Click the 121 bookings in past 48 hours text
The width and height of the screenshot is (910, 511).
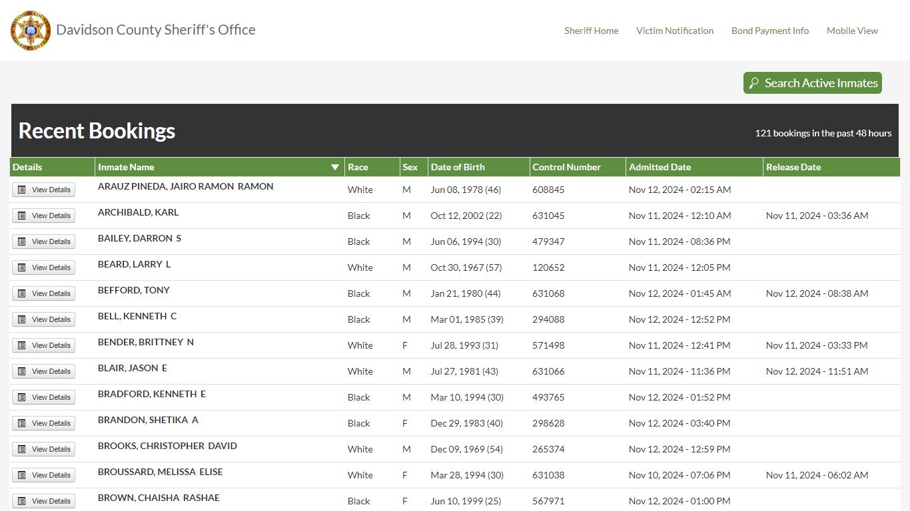click(x=823, y=133)
